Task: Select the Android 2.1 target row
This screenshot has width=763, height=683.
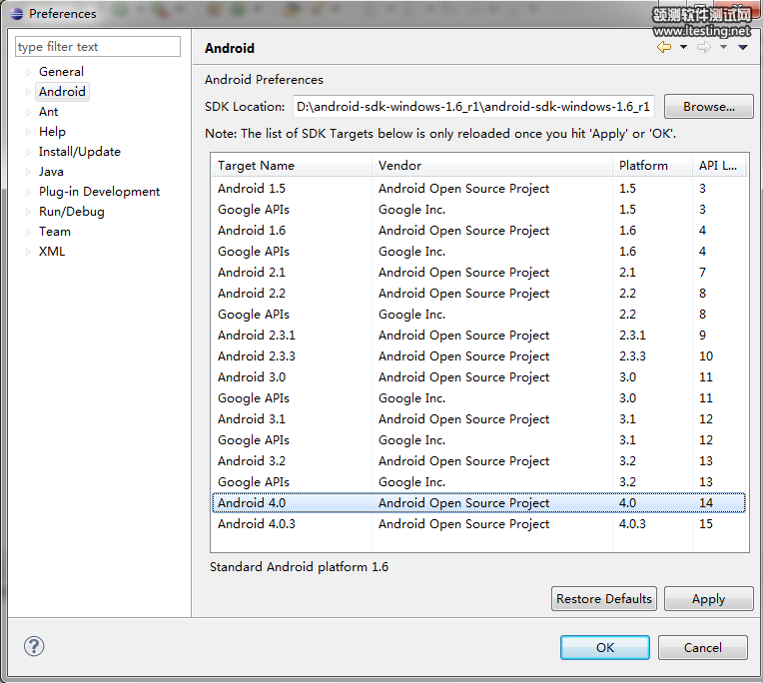Action: (478, 272)
